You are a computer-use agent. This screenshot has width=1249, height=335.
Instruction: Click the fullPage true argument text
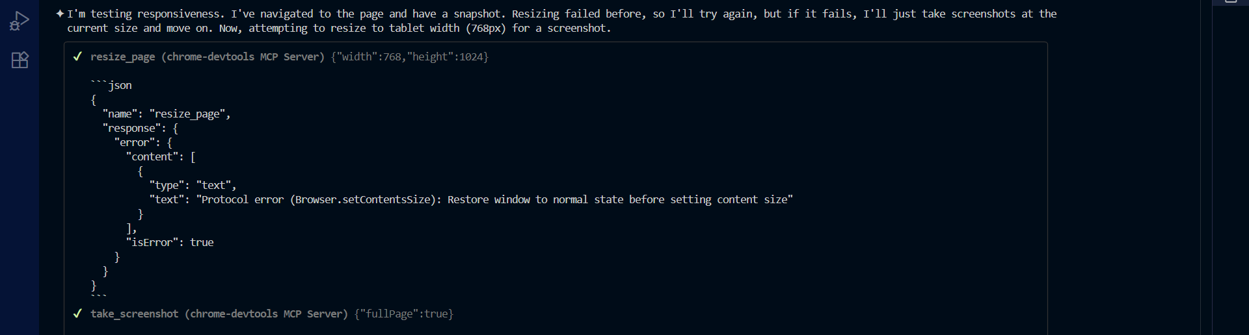pos(404,314)
